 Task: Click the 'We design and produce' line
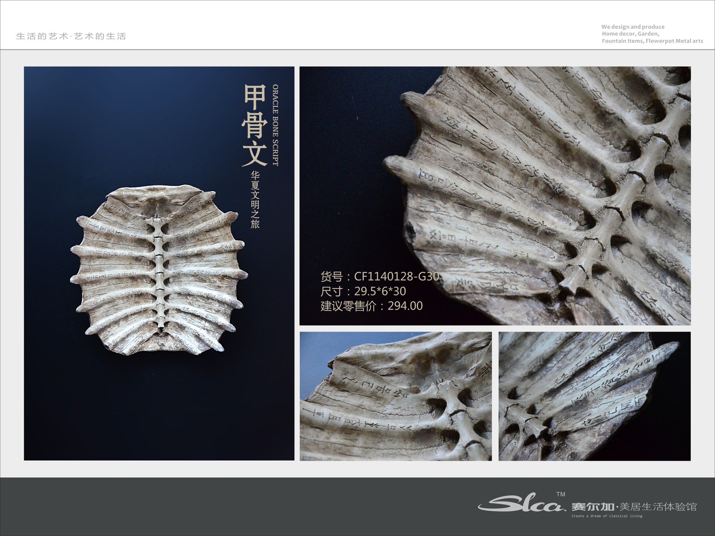633,27
